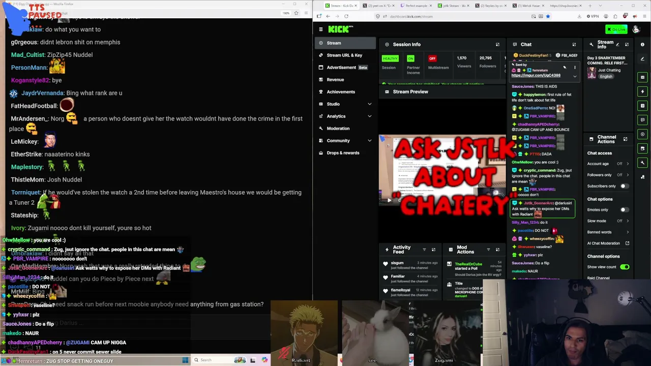Open Advertisement Beta page
The width and height of the screenshot is (651, 366).
(345, 68)
